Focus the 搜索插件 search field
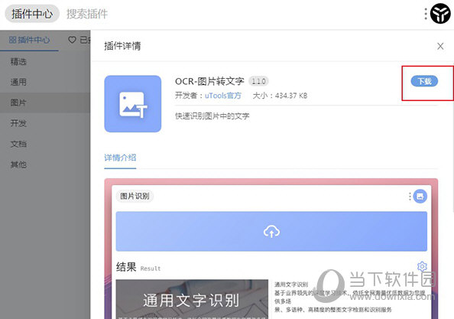This screenshot has height=319, width=454. [87, 14]
